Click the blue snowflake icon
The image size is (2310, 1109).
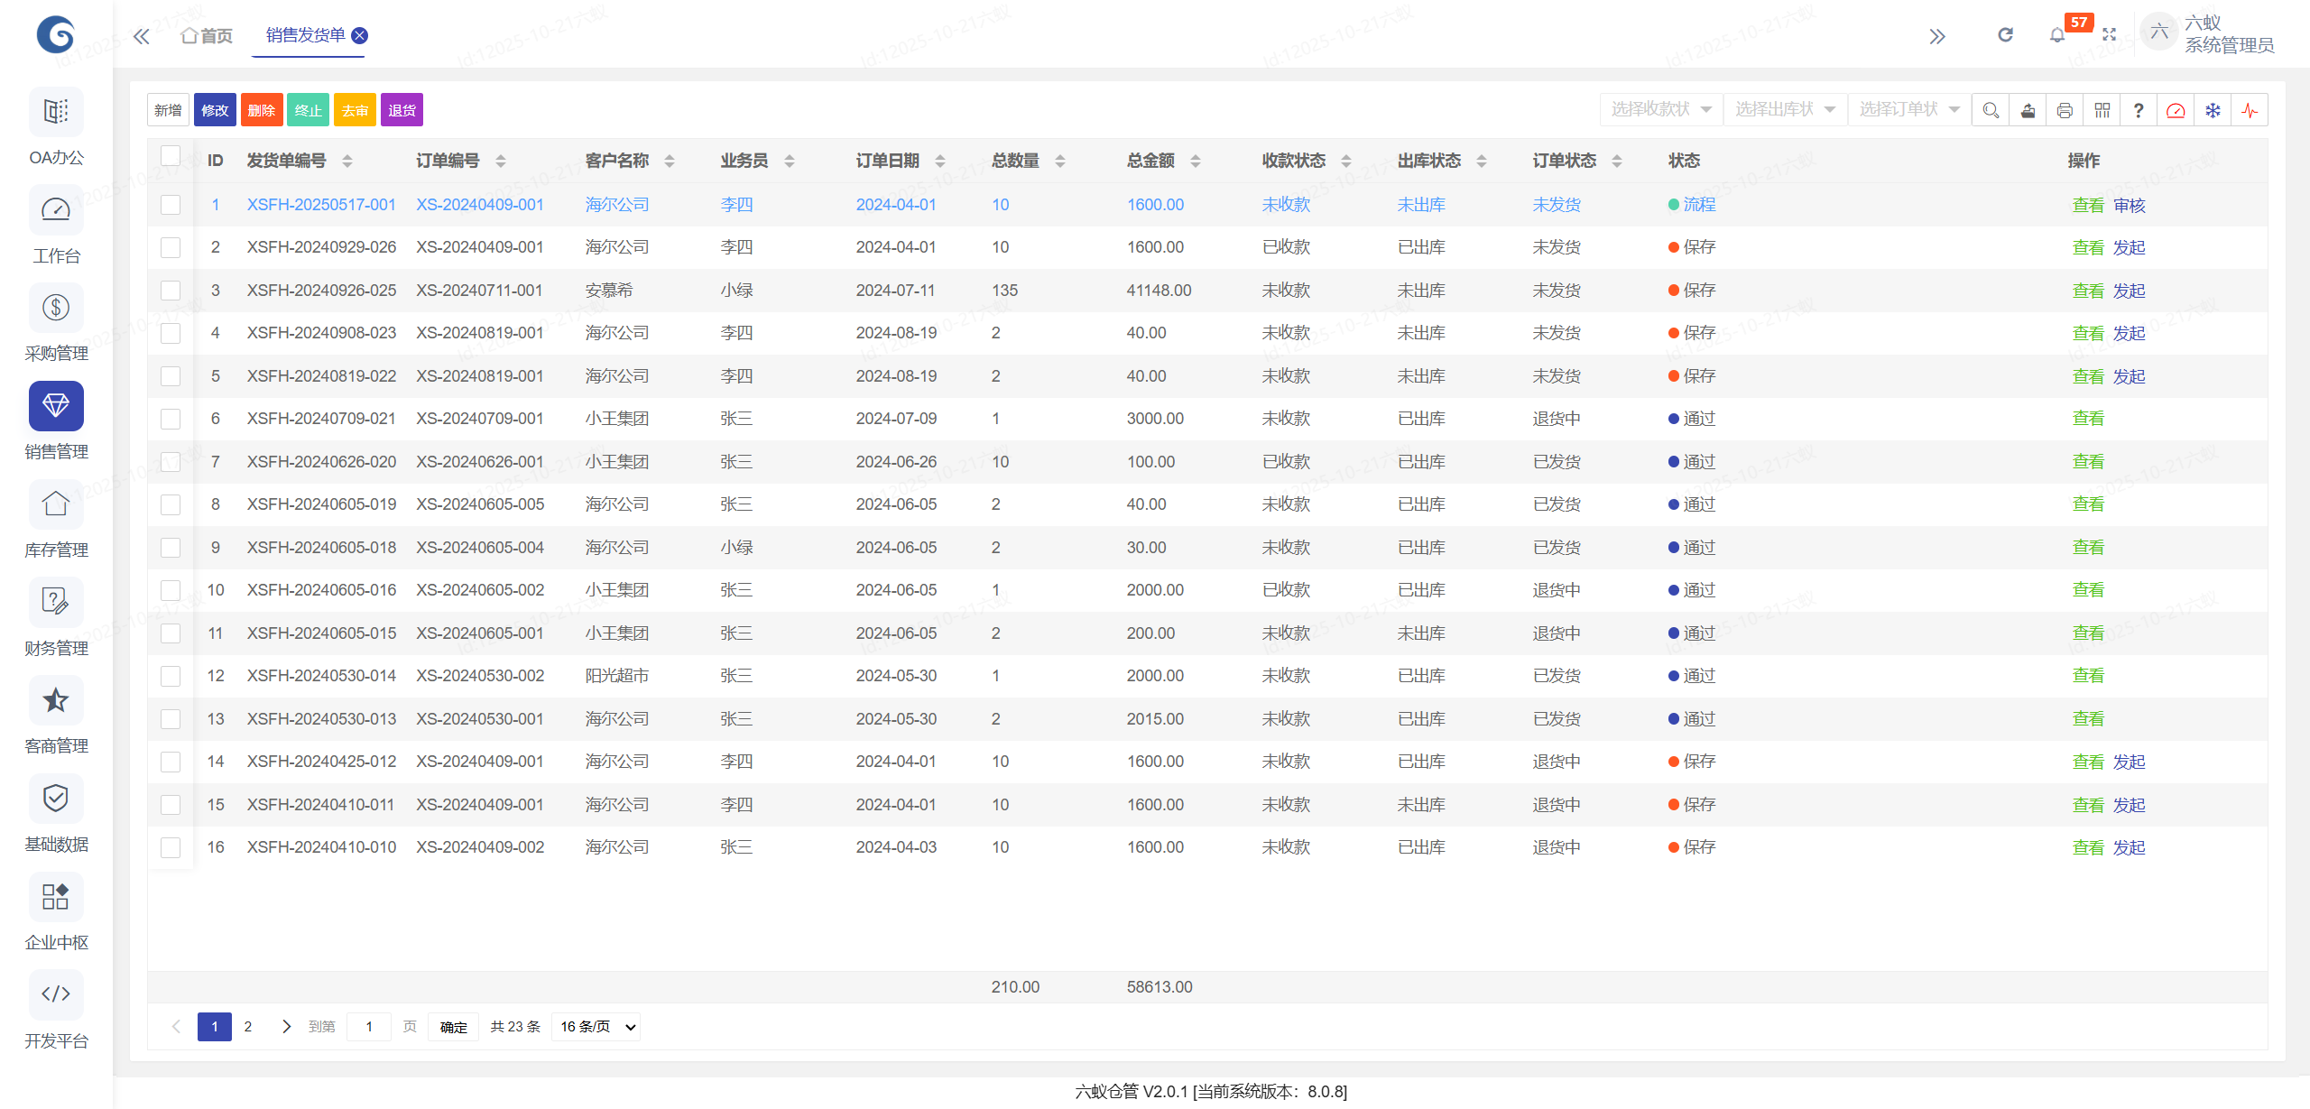pos(2213,110)
